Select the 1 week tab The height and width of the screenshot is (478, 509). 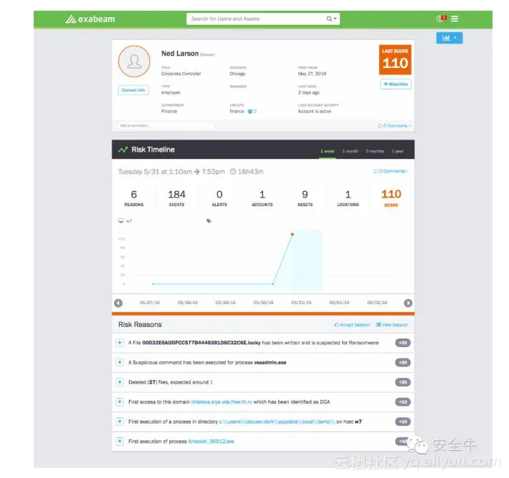tap(327, 151)
